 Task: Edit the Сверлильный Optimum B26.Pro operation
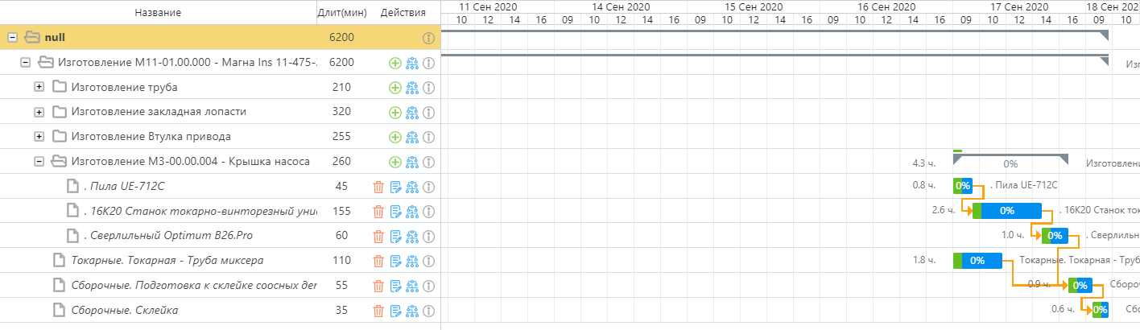tap(395, 237)
